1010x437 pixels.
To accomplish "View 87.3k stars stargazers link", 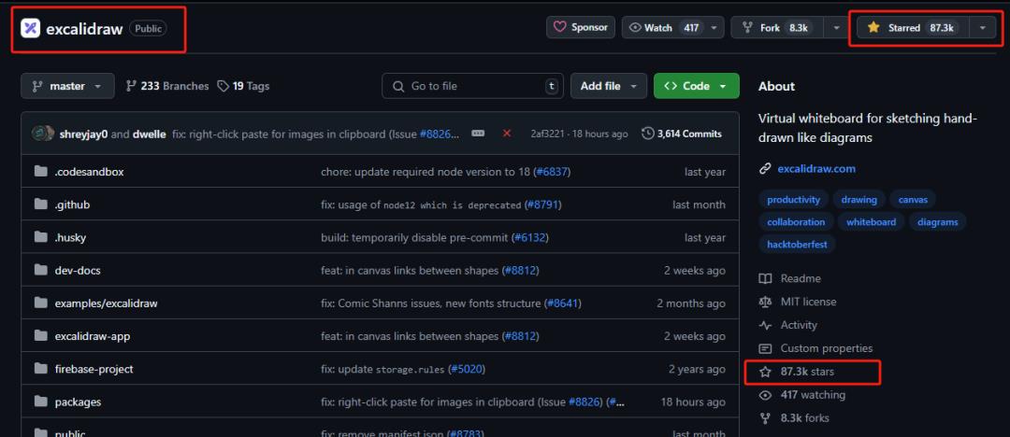I will [x=797, y=372].
